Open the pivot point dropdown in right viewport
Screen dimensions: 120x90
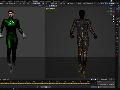[84, 3]
